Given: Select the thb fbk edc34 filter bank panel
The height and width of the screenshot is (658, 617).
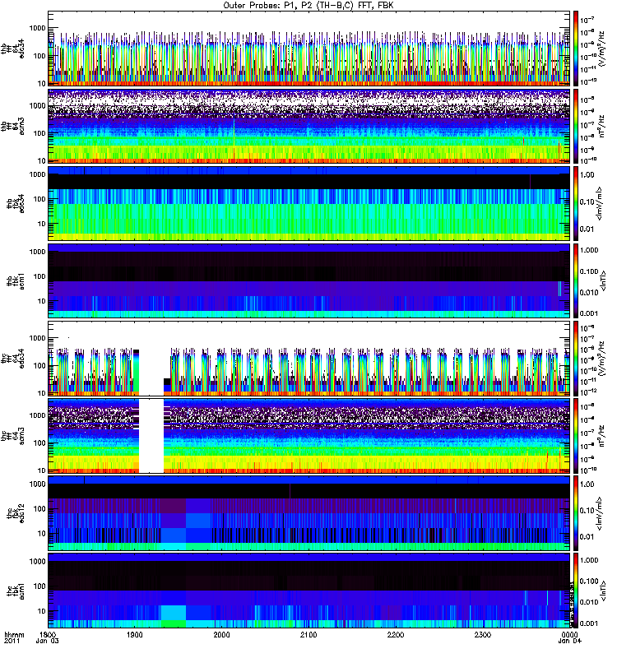Looking at the screenshot, I should (x=309, y=203).
